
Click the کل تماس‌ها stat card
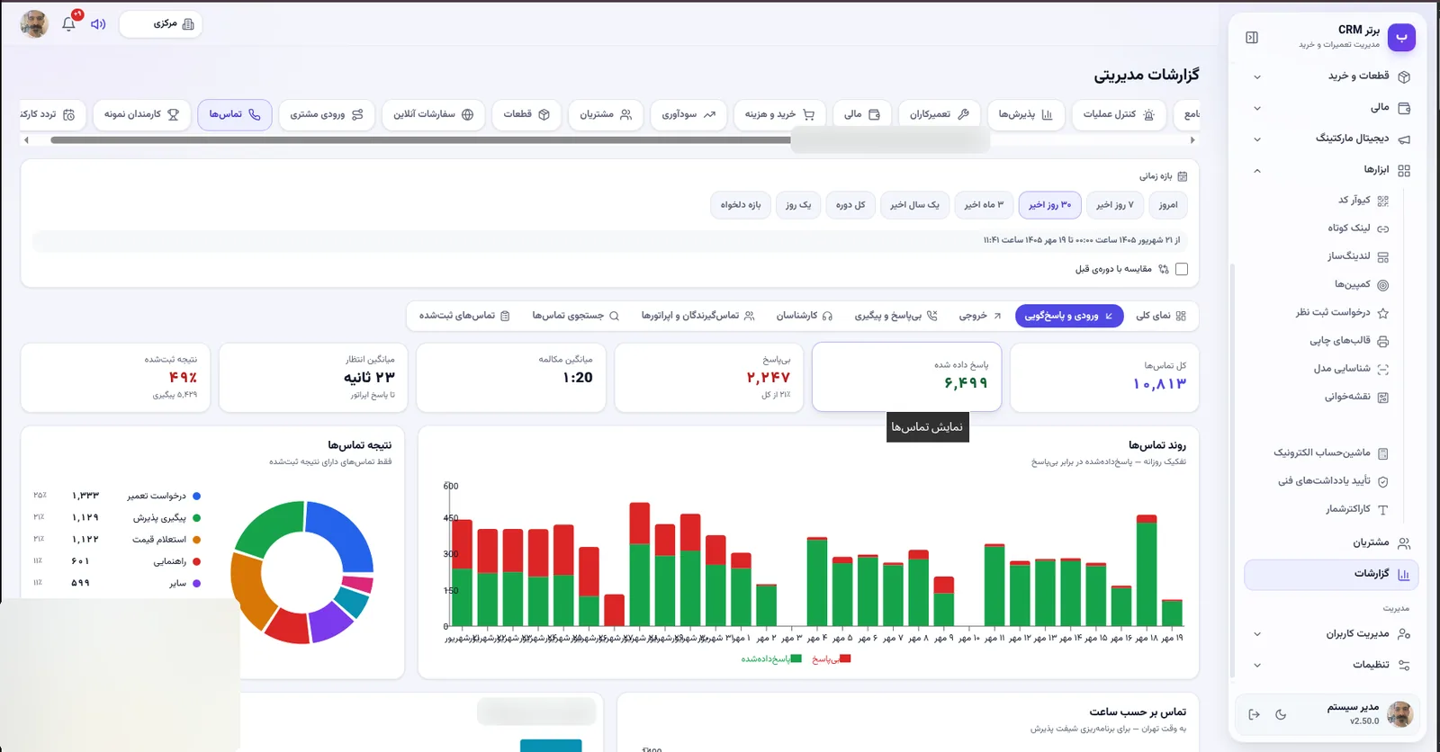tap(1104, 378)
